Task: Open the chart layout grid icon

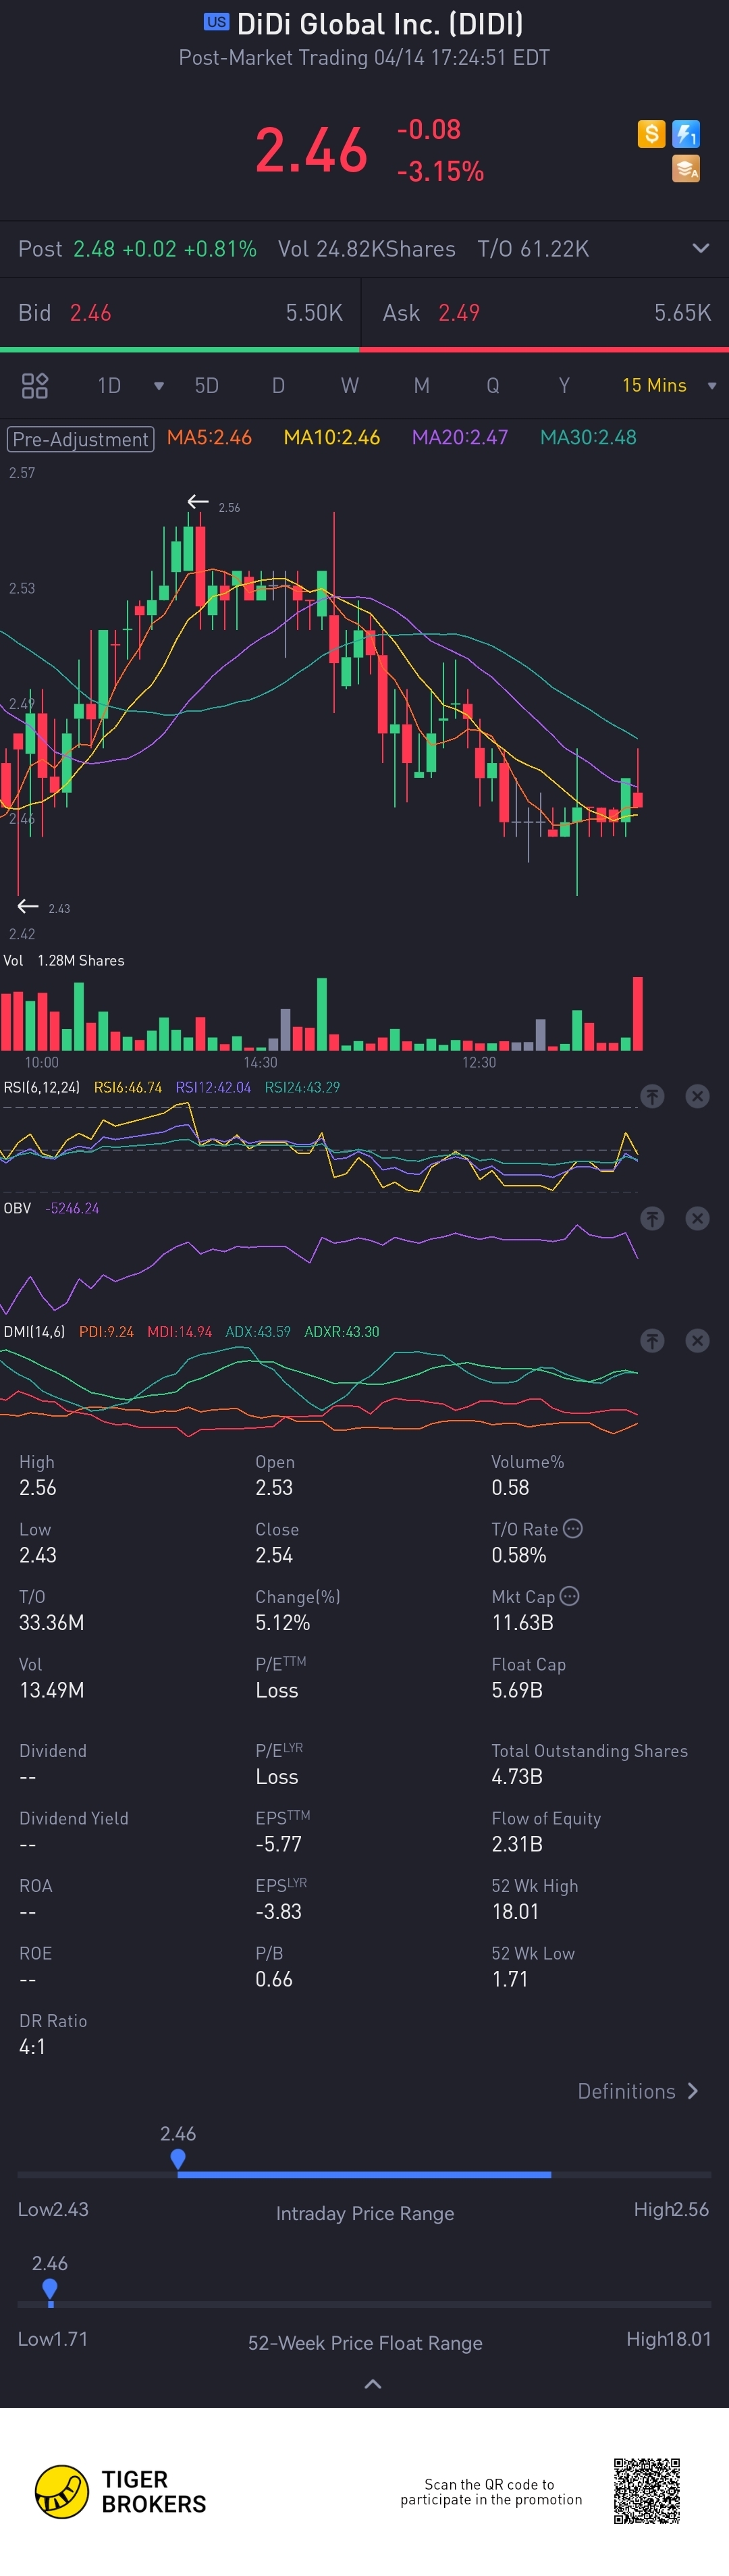Action: pyautogui.click(x=35, y=385)
